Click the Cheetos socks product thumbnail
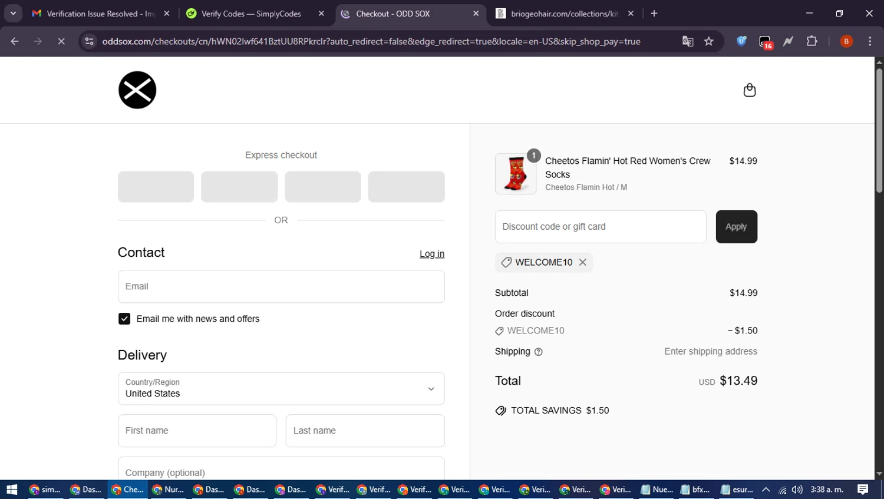The image size is (884, 499). pyautogui.click(x=516, y=174)
